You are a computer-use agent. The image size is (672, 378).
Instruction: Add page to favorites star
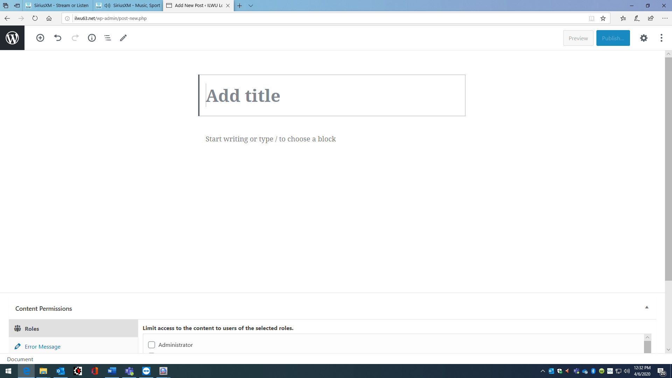pos(603,18)
